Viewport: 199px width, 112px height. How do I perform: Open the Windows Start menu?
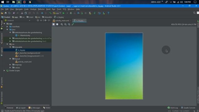[2, 2]
